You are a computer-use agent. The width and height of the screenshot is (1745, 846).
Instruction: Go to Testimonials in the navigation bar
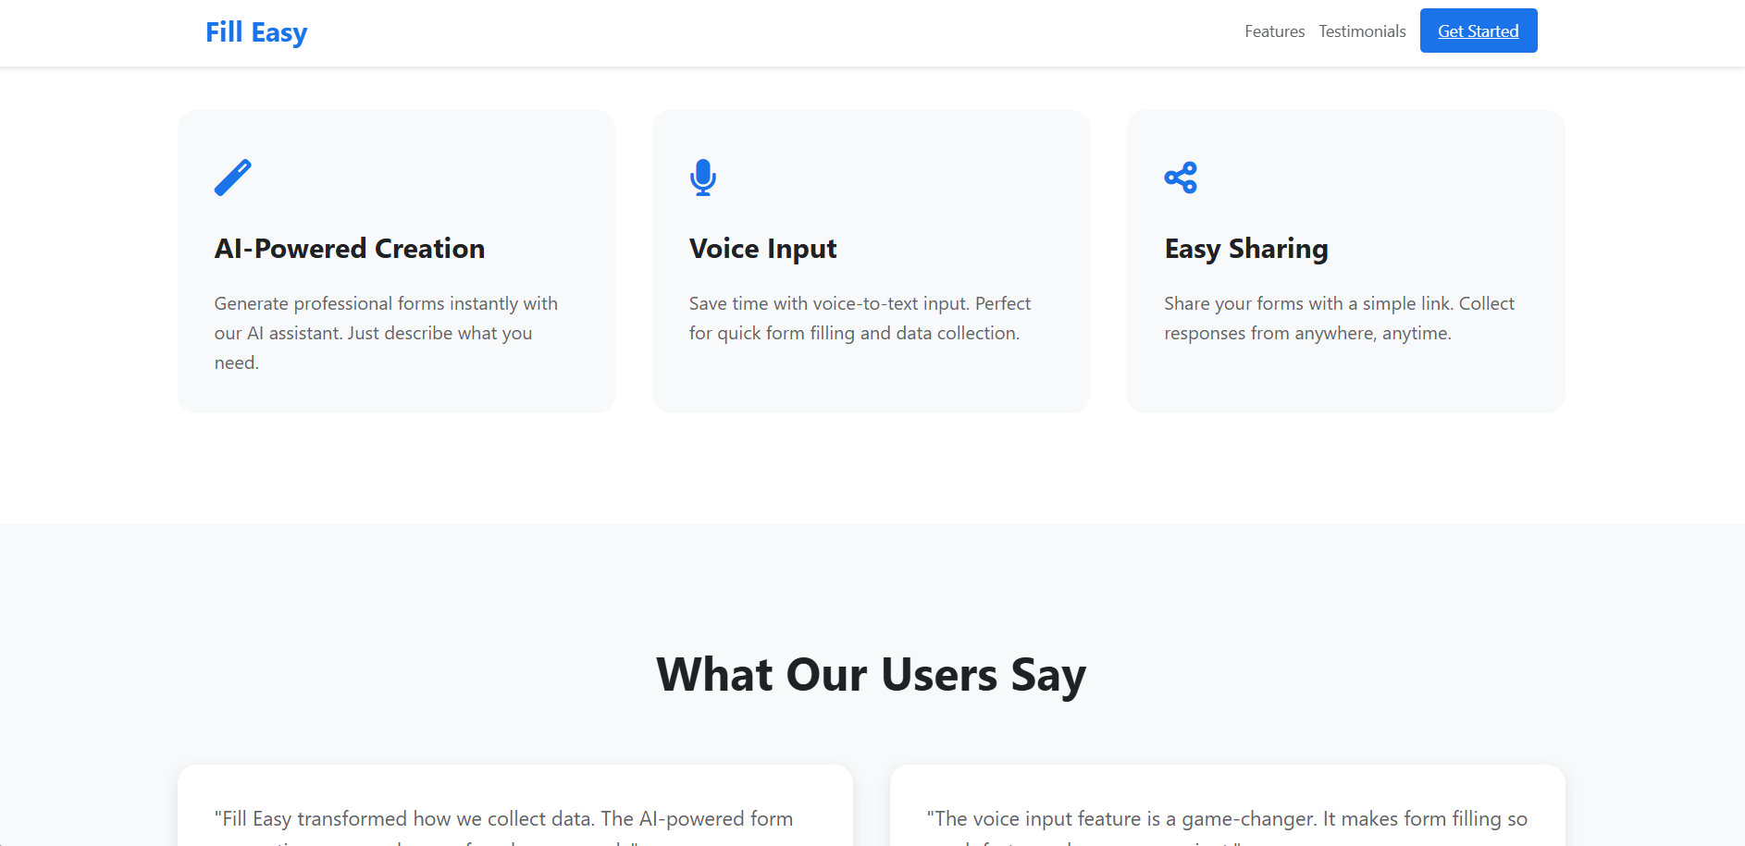point(1362,31)
